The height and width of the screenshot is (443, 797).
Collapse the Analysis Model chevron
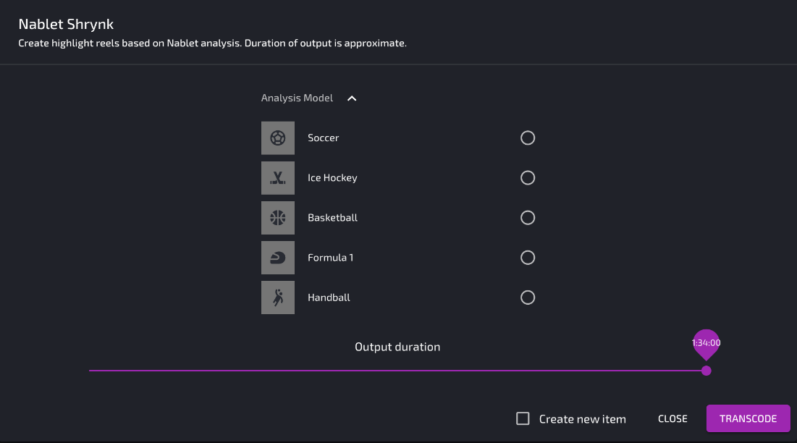(352, 98)
